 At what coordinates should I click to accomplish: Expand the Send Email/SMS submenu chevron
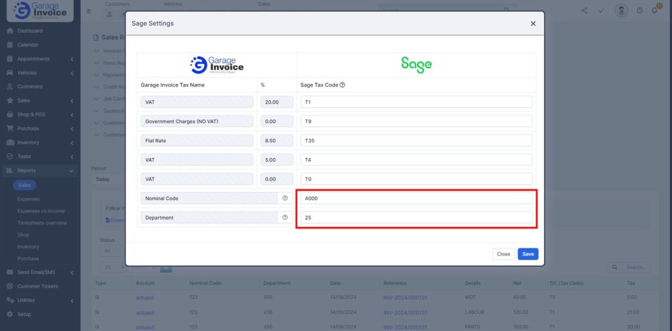(72, 272)
